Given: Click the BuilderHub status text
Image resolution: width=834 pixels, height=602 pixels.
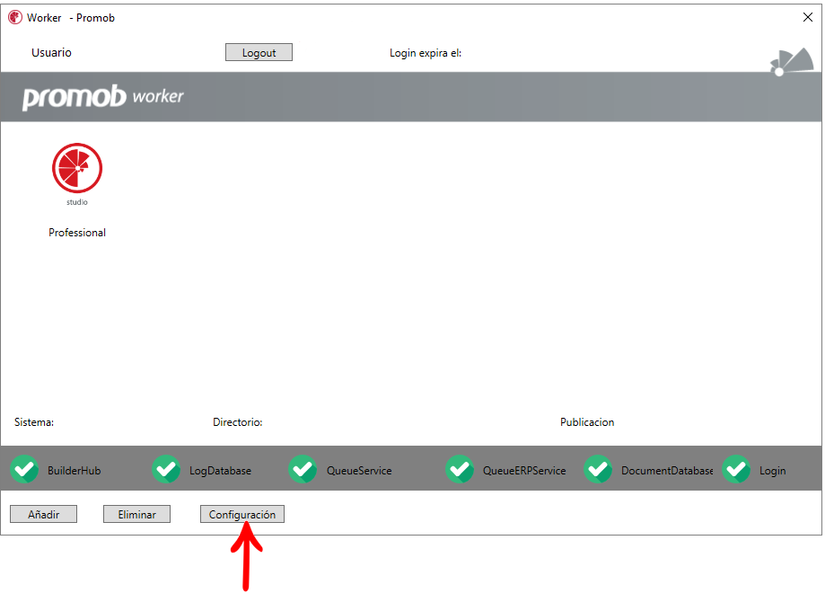Looking at the screenshot, I should [x=74, y=471].
